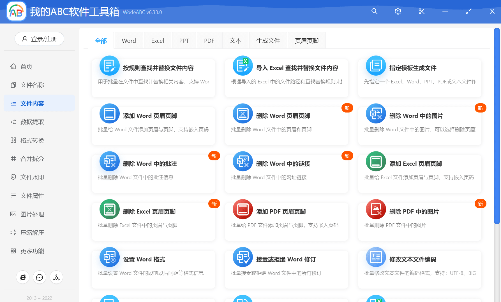The image size is (501, 302).
Task: Click the red 添加 PDF 页眉页脚 icon
Action: point(243,209)
